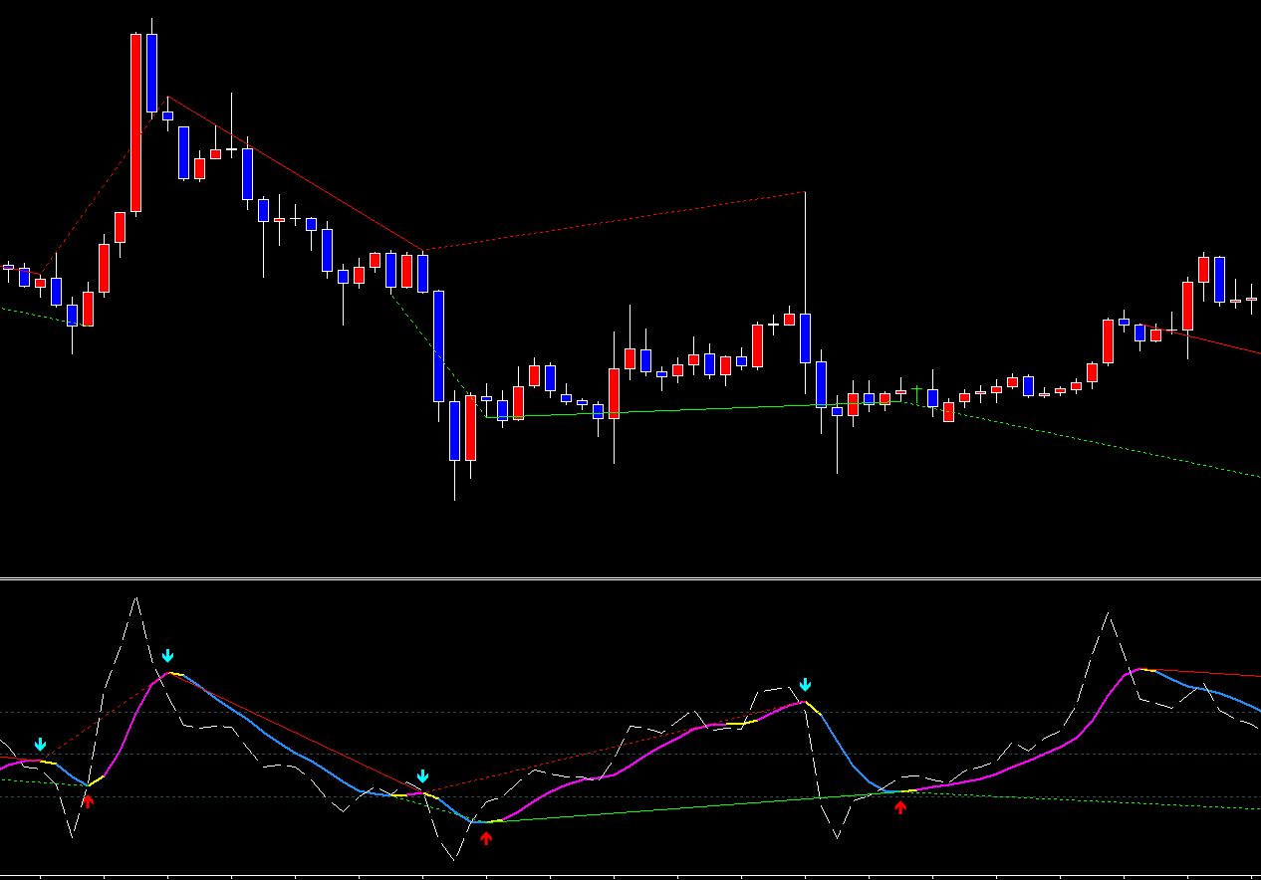This screenshot has height=880, width=1261.
Task: Click the cyan down arrow where red solid trendline ends in indicator
Action: (422, 775)
